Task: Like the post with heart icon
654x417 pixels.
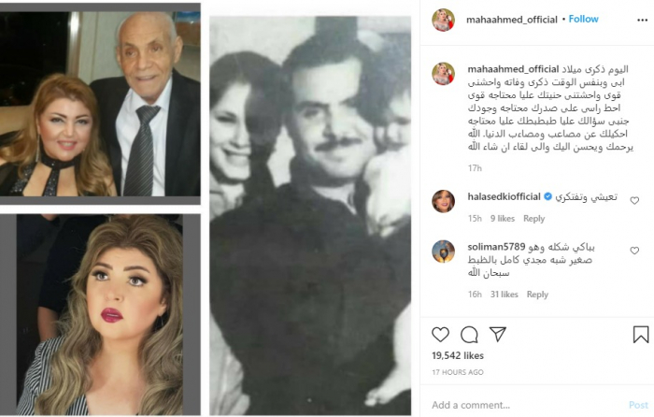Action: [440, 335]
